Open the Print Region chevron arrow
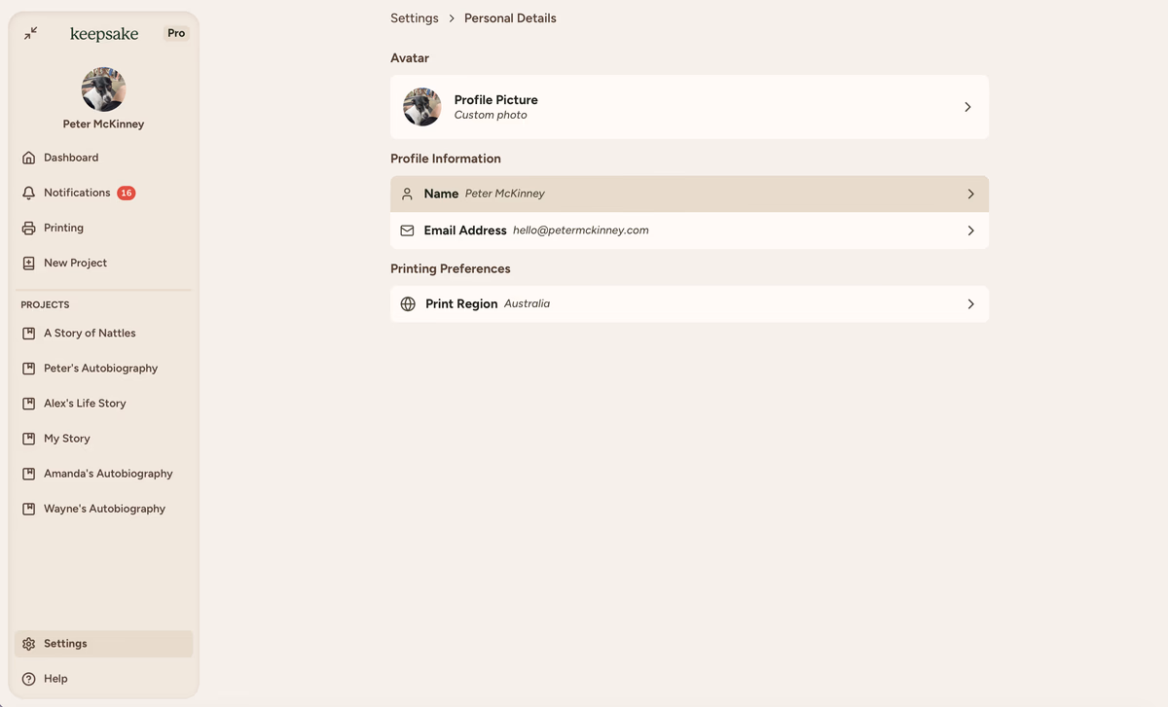The image size is (1168, 707). (970, 304)
